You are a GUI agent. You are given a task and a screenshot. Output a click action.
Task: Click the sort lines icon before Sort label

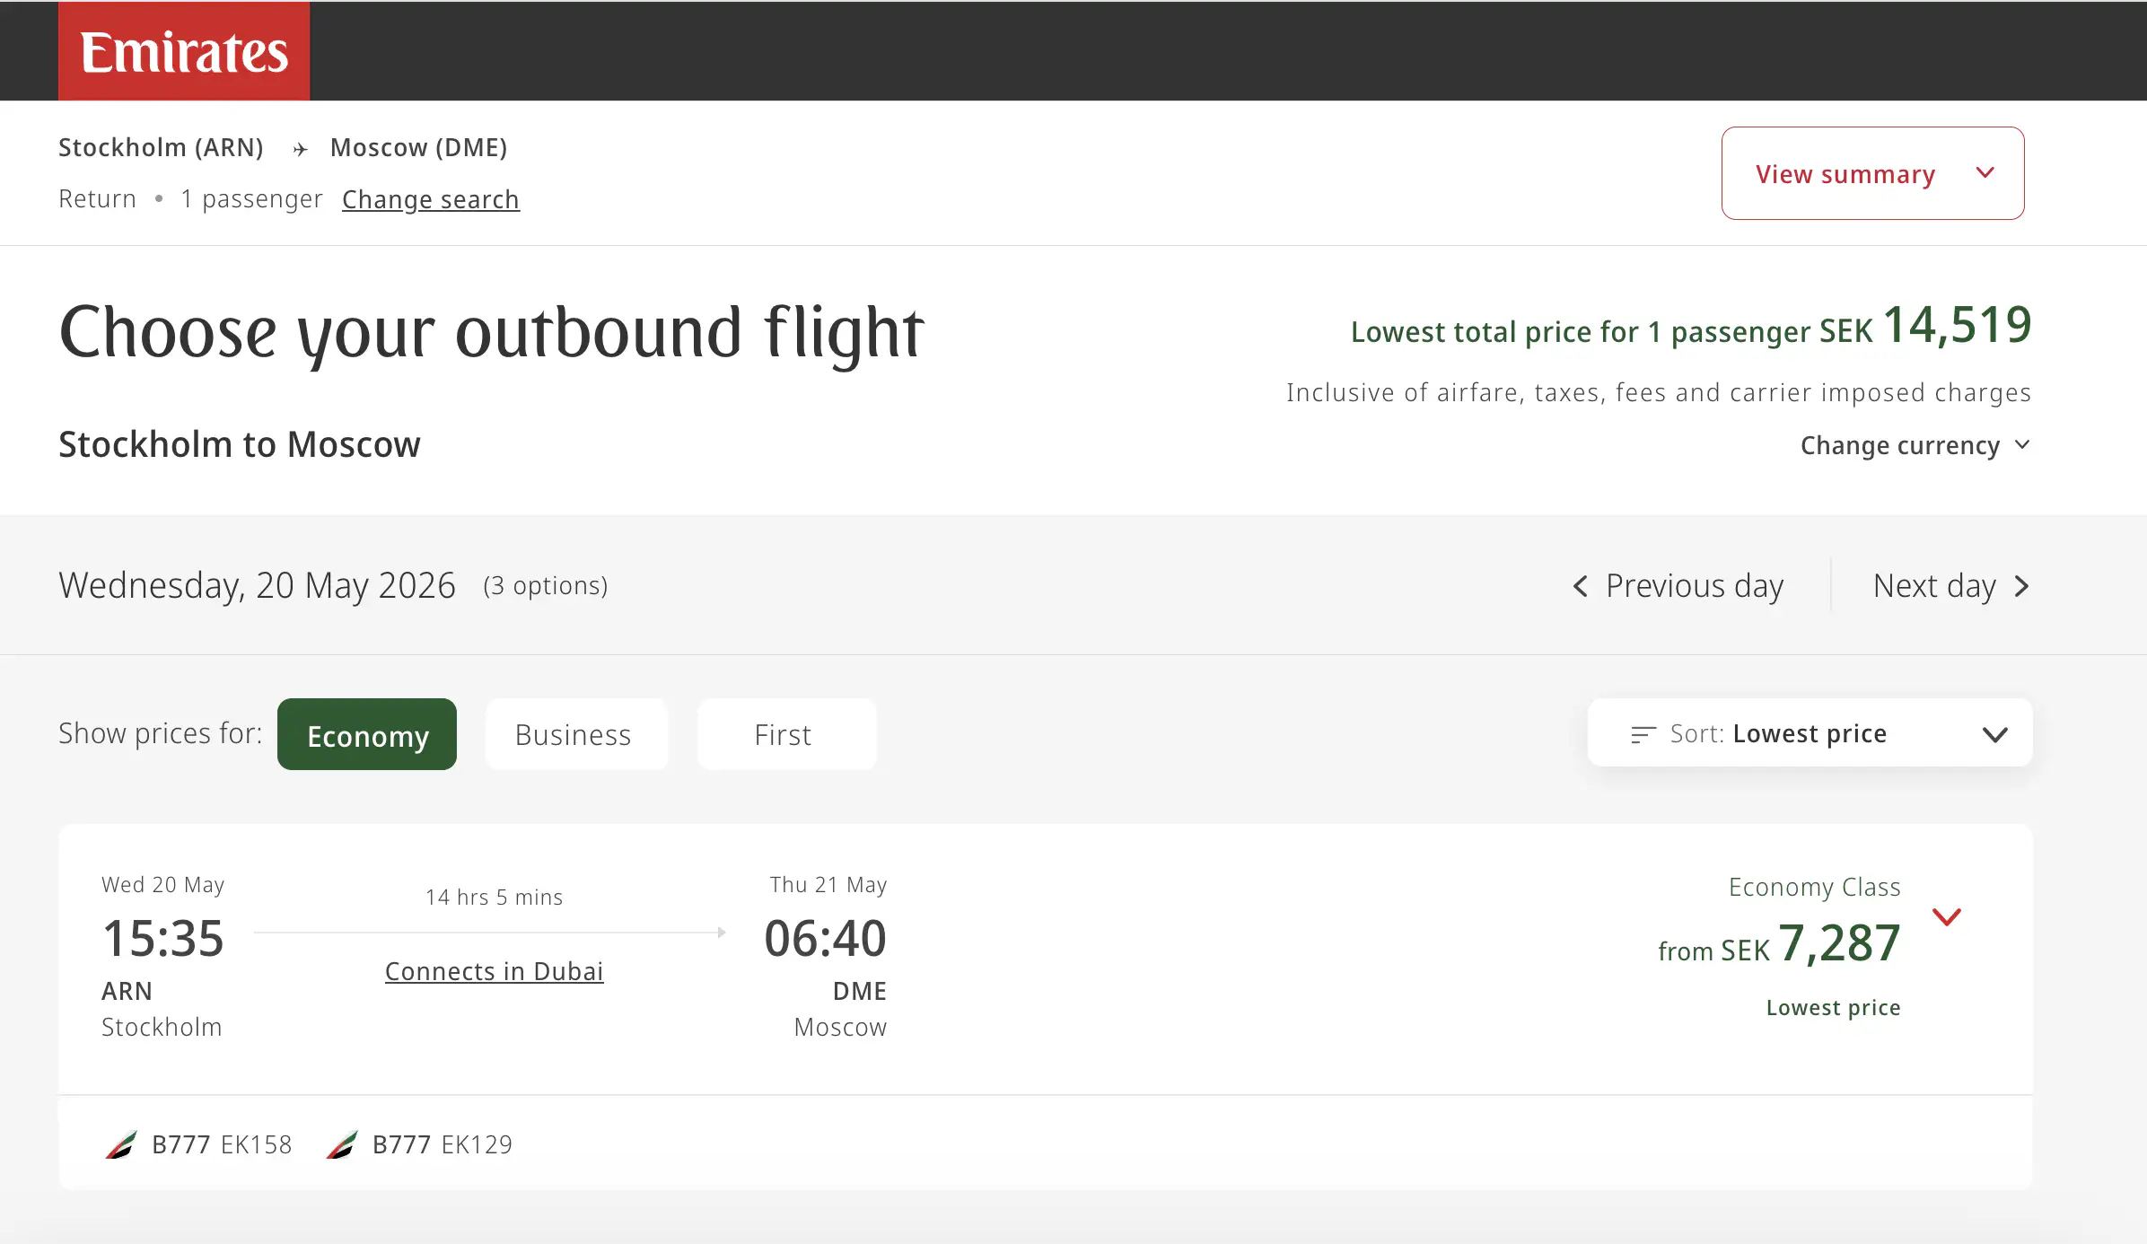click(1643, 734)
